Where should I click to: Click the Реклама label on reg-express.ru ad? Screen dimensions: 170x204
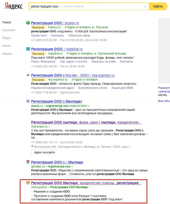38,80
